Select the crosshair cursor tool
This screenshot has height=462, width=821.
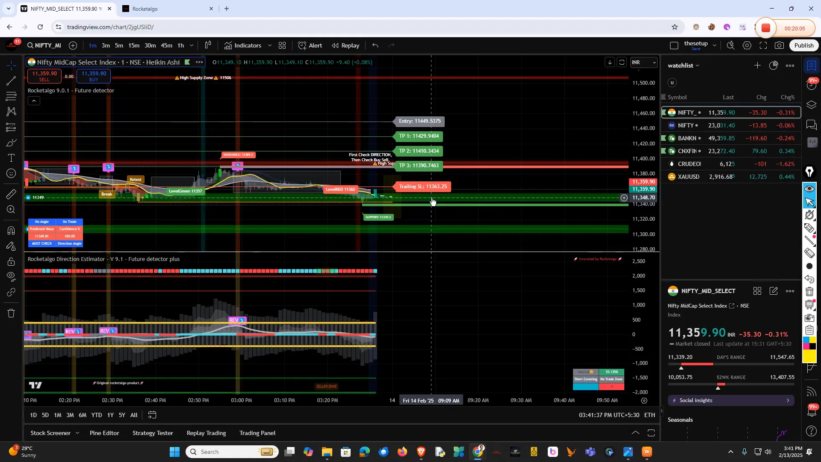pos(11,66)
